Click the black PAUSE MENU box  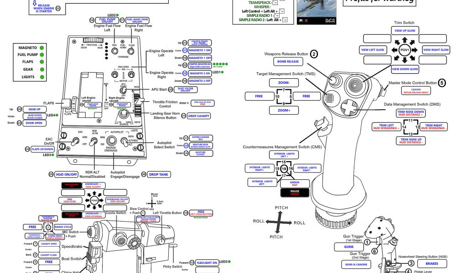295,192
